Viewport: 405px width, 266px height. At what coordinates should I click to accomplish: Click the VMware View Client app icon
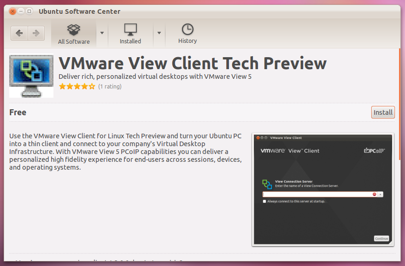pos(31,76)
